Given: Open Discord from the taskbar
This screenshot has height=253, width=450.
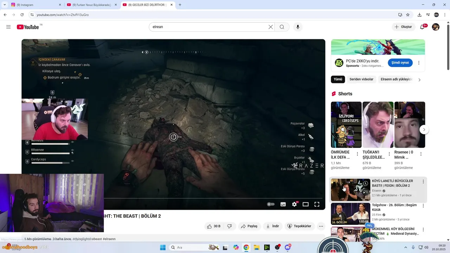Looking at the screenshot, I should (x=288, y=247).
